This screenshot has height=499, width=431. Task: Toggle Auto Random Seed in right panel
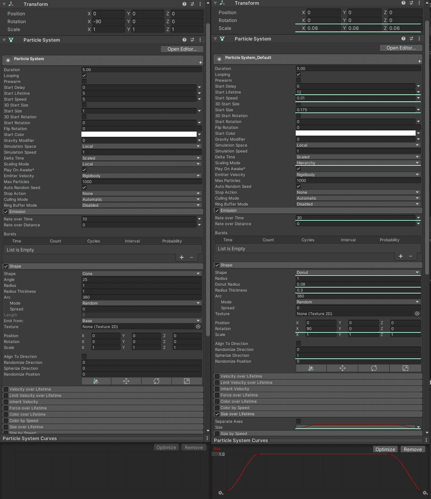298,186
